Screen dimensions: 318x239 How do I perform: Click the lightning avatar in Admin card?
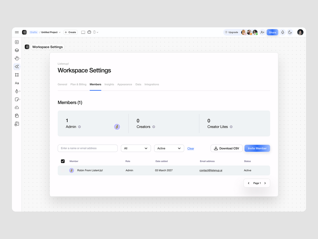click(117, 127)
